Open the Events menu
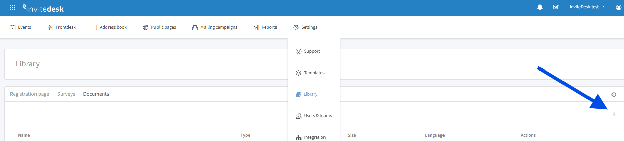Viewport: 624px width, 141px height. [x=20, y=27]
